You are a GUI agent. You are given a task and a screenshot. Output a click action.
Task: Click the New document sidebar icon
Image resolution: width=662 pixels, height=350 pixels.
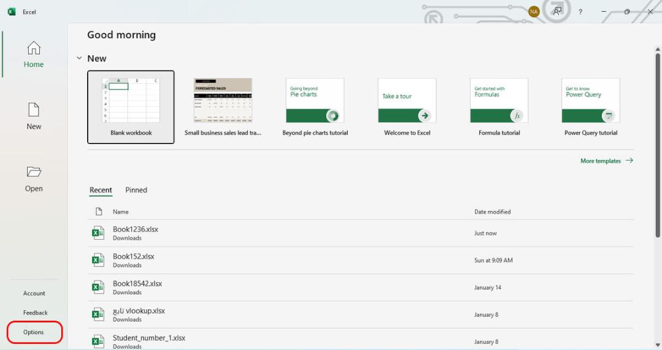point(33,110)
